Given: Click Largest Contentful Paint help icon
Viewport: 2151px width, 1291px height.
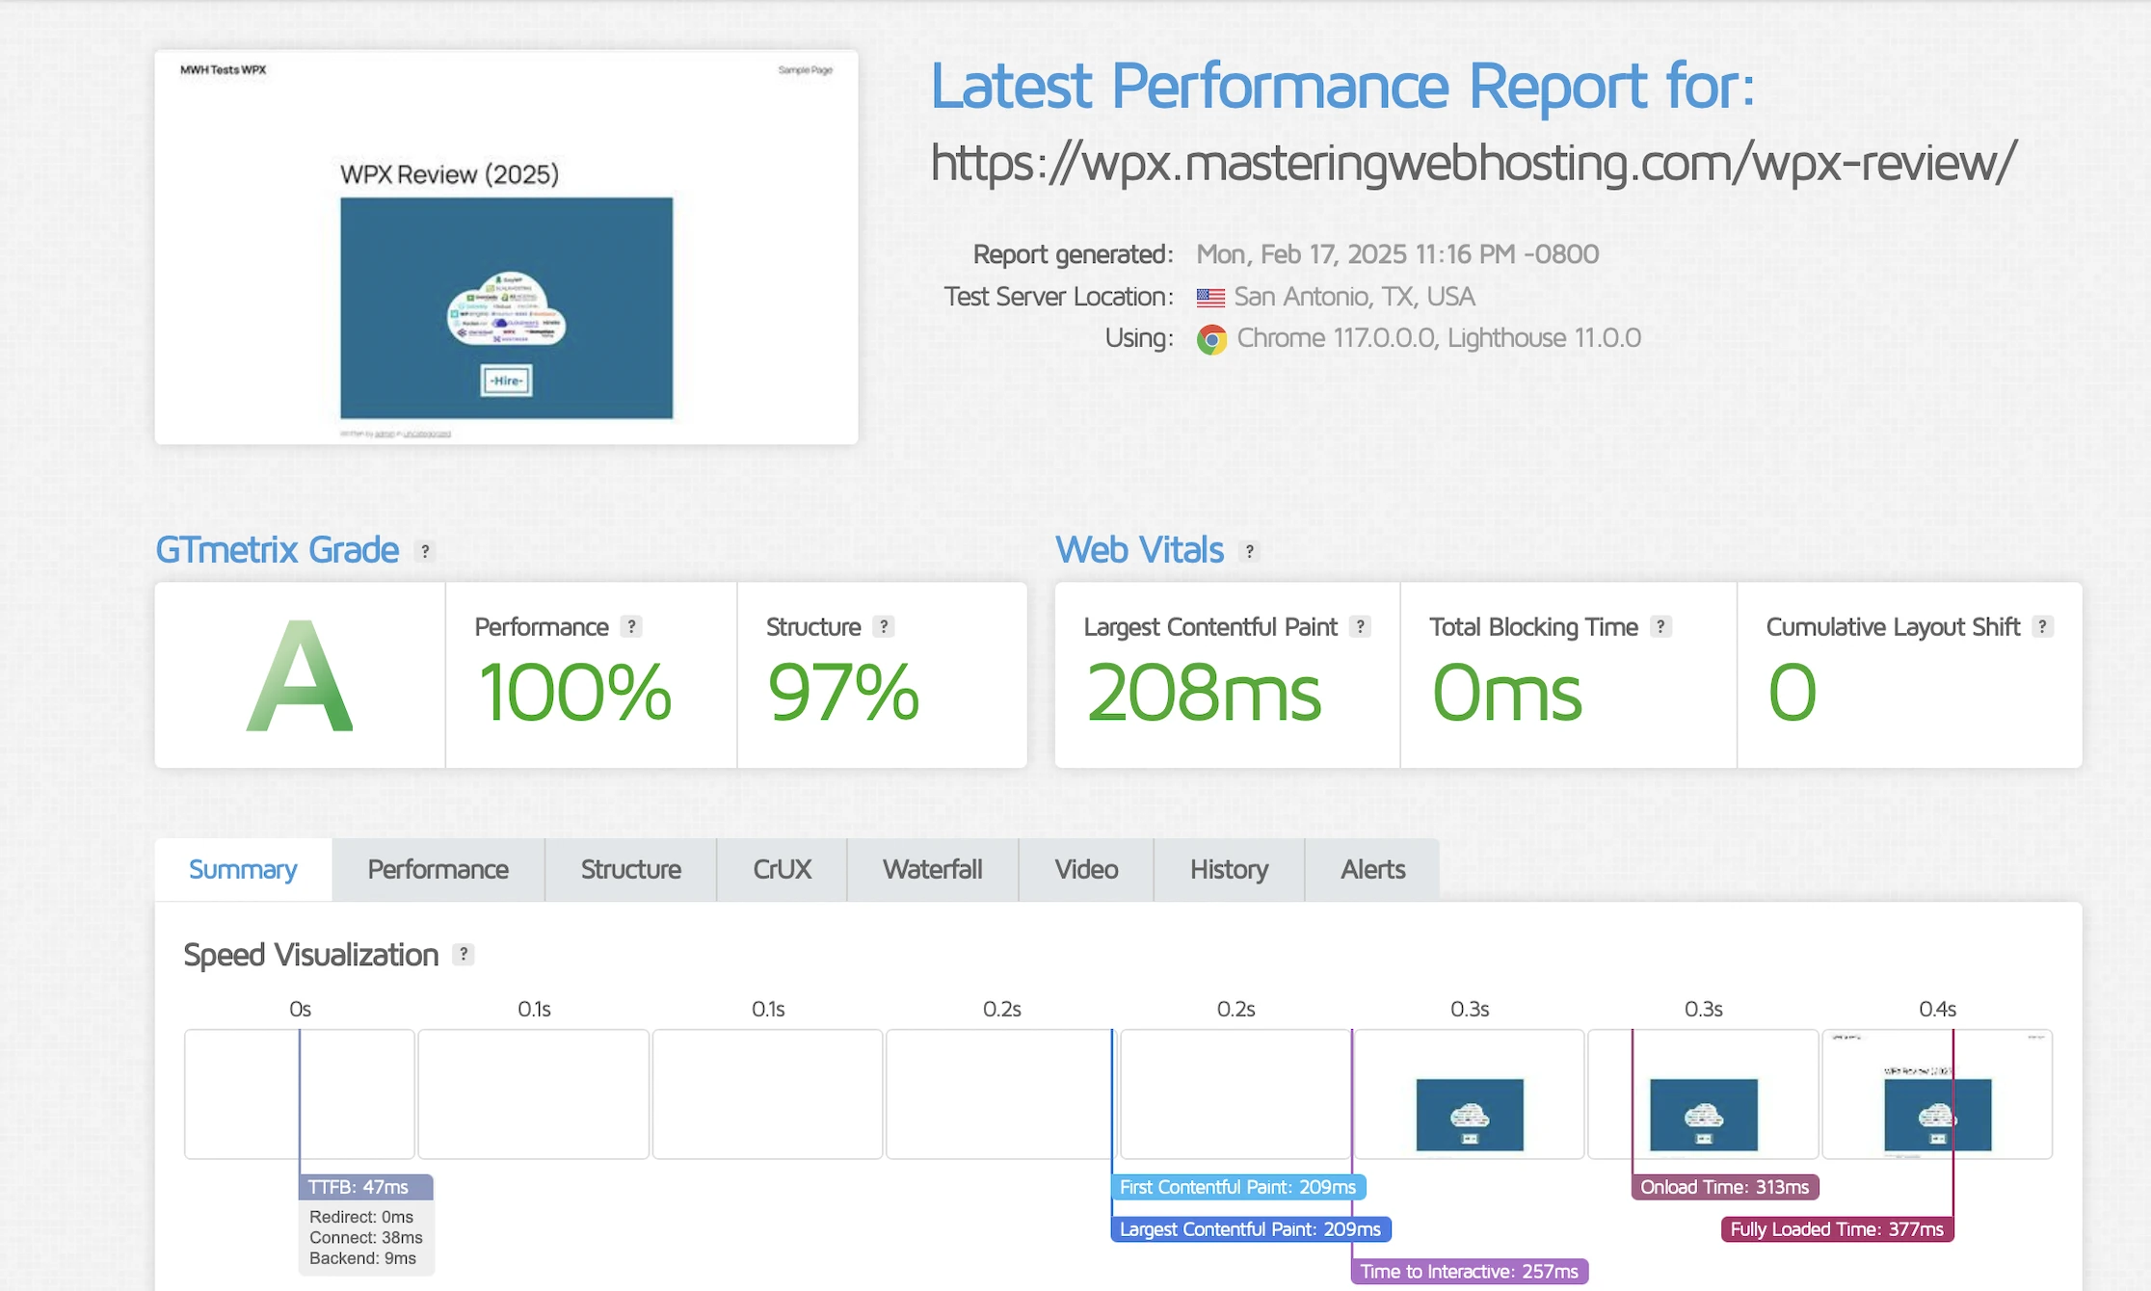Looking at the screenshot, I should [1360, 626].
